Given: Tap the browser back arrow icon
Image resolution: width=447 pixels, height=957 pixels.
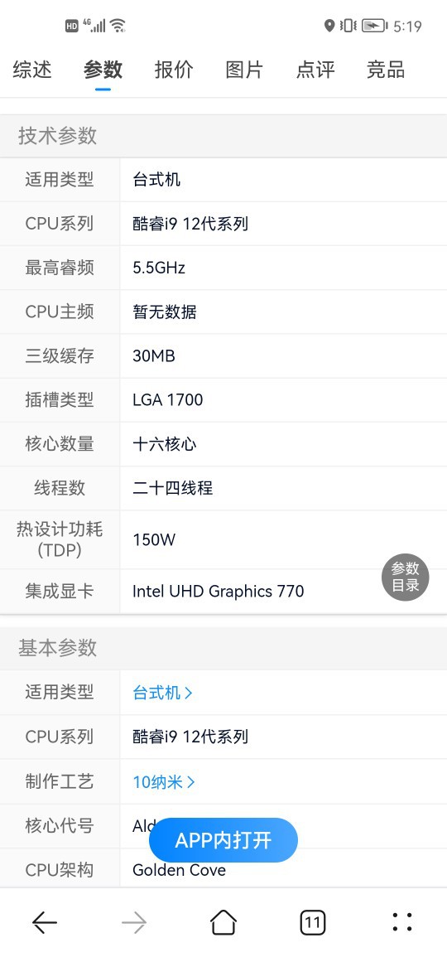Looking at the screenshot, I should (x=45, y=922).
